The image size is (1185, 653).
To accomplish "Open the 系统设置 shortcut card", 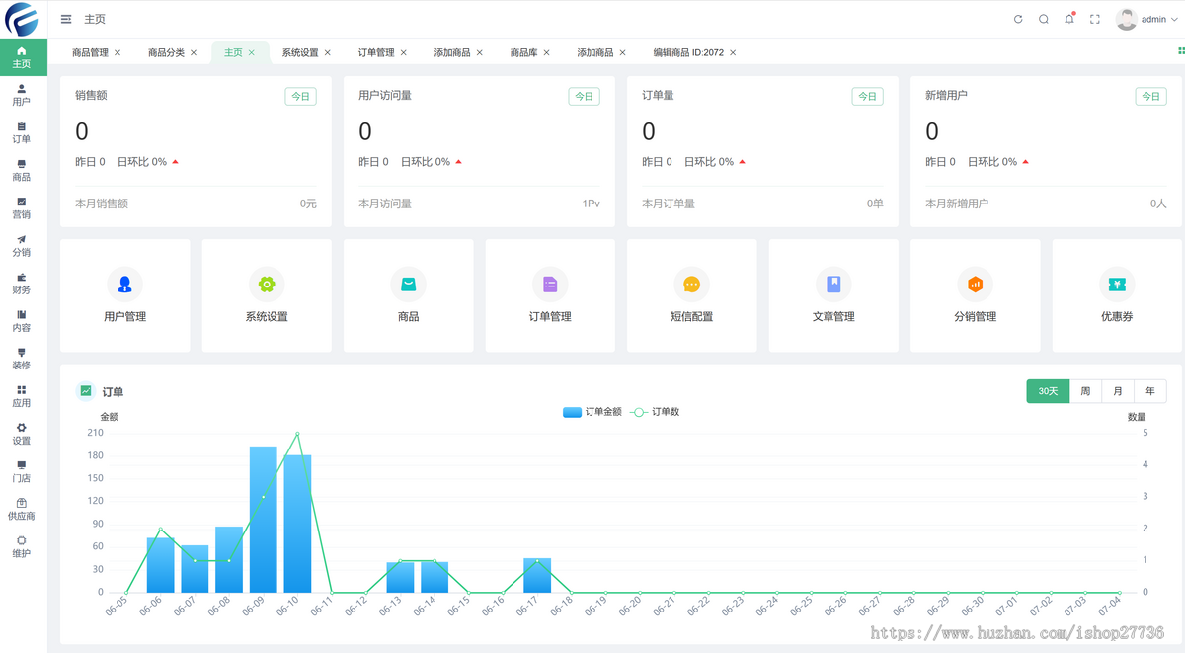I will coord(267,295).
